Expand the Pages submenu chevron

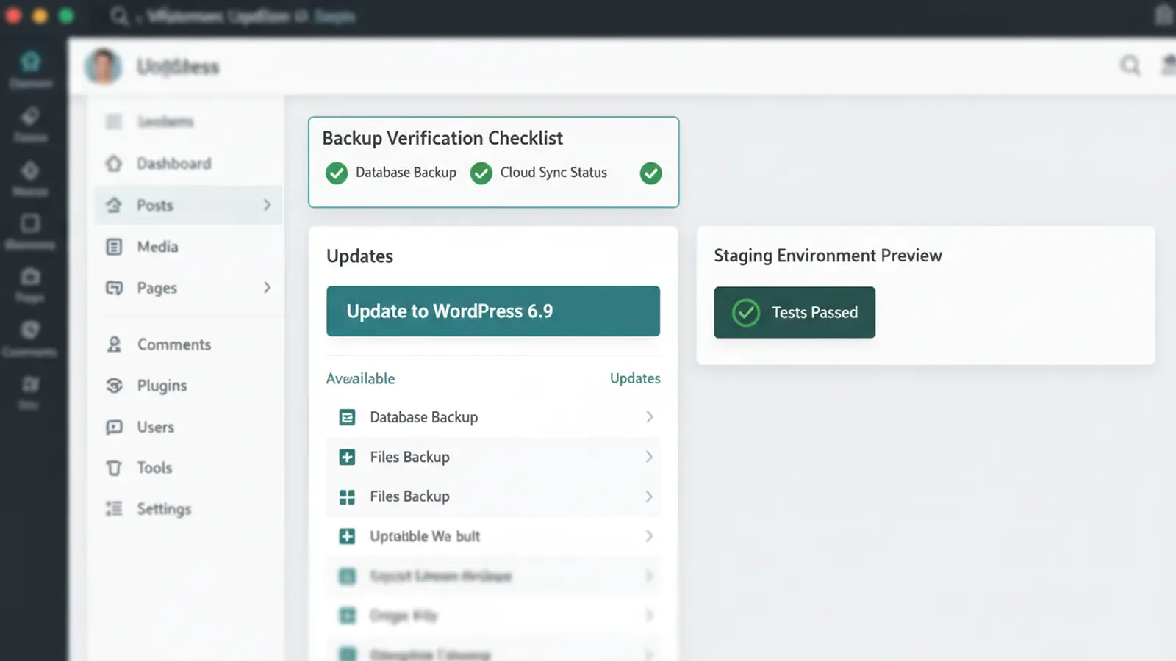[267, 287]
